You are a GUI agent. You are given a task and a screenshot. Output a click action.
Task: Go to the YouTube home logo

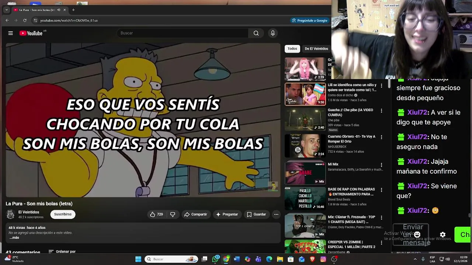(x=31, y=33)
